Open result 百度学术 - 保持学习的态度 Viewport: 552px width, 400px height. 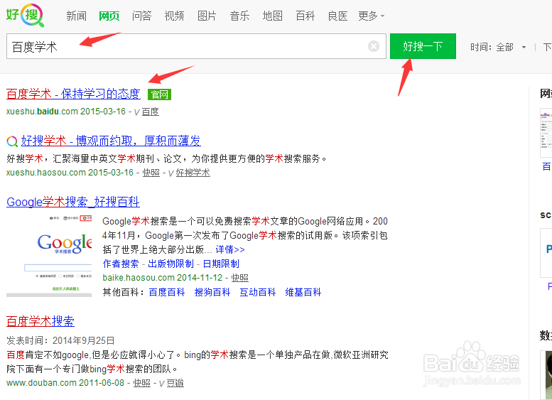click(73, 94)
